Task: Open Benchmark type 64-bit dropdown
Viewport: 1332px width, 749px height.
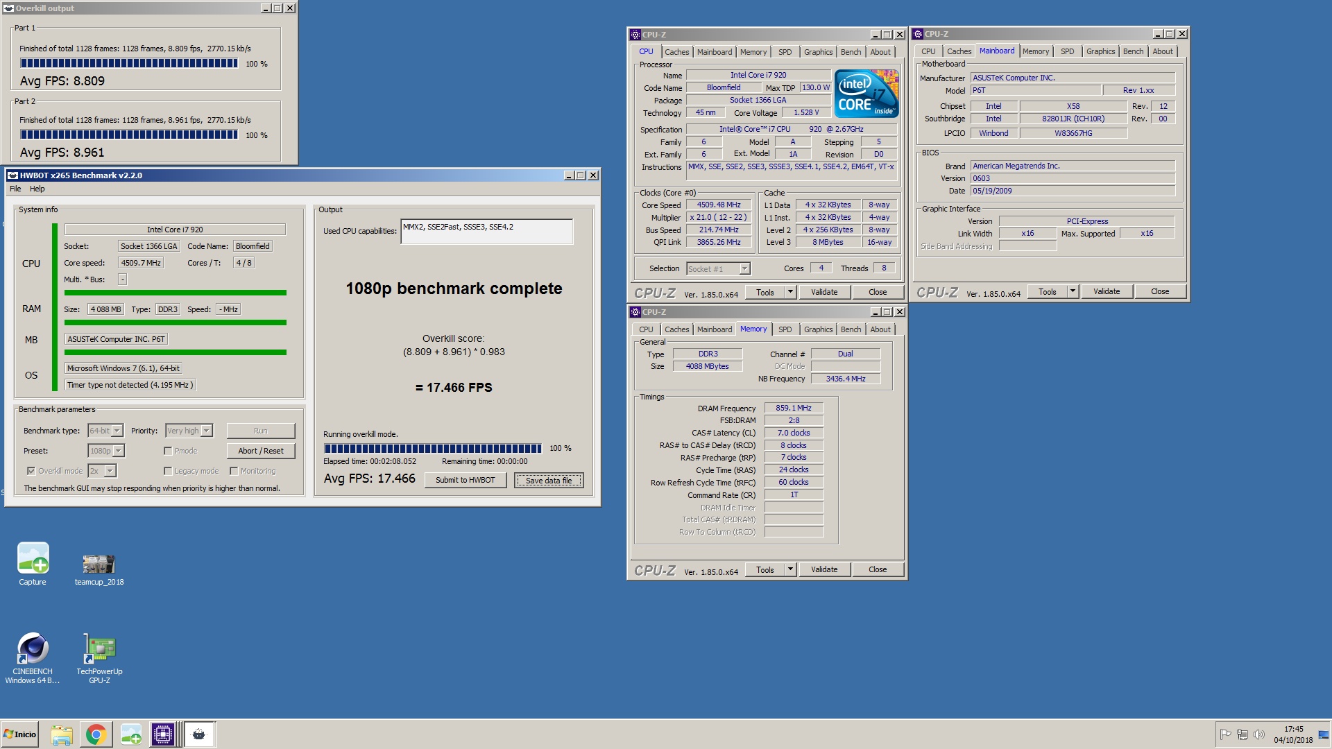Action: (x=105, y=431)
